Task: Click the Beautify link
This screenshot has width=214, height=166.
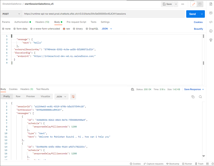Action: 198,29
